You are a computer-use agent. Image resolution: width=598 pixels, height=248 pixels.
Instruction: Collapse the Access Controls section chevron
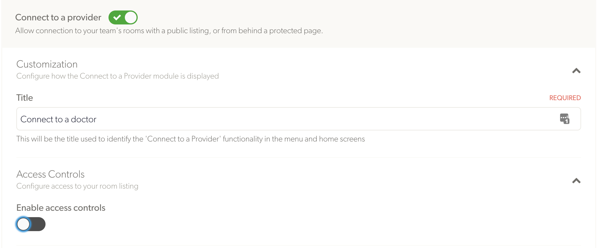[x=576, y=181]
